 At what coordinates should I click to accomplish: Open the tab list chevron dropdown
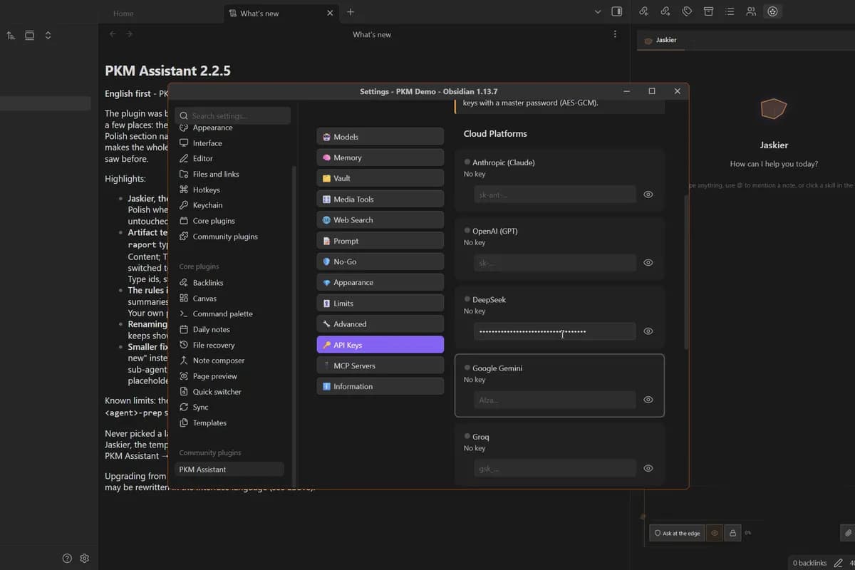598,11
